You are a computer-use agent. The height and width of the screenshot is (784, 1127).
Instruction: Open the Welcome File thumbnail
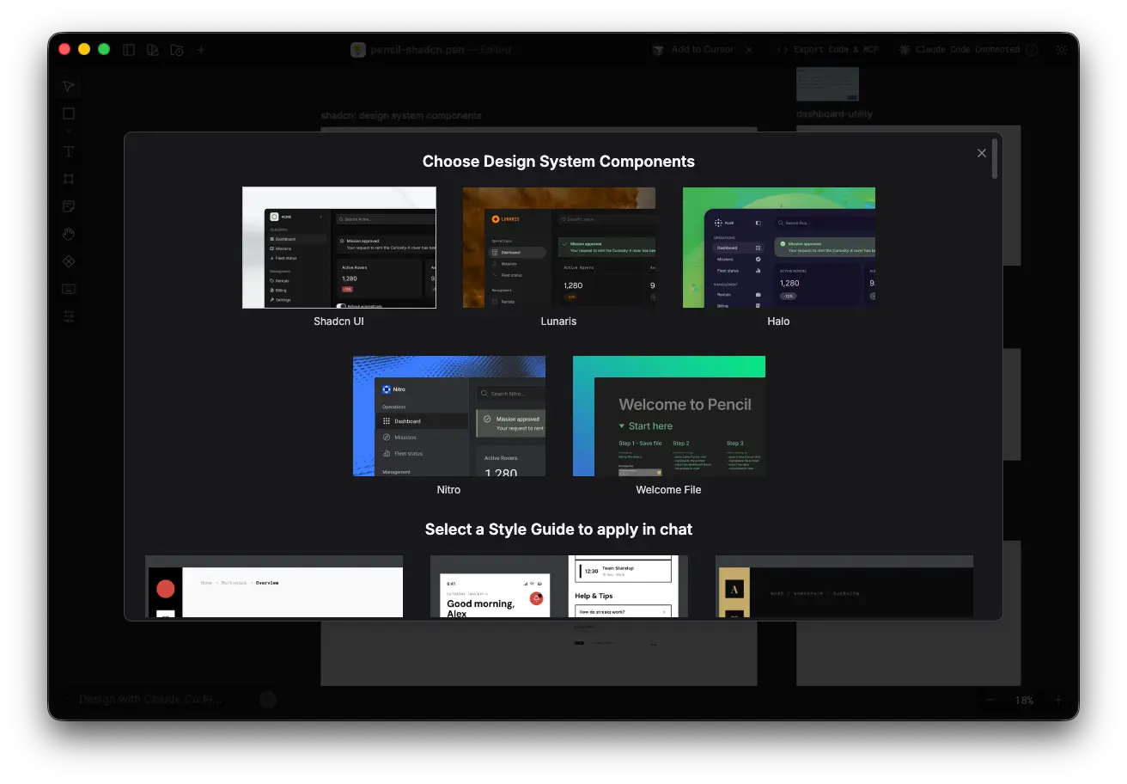tap(669, 416)
